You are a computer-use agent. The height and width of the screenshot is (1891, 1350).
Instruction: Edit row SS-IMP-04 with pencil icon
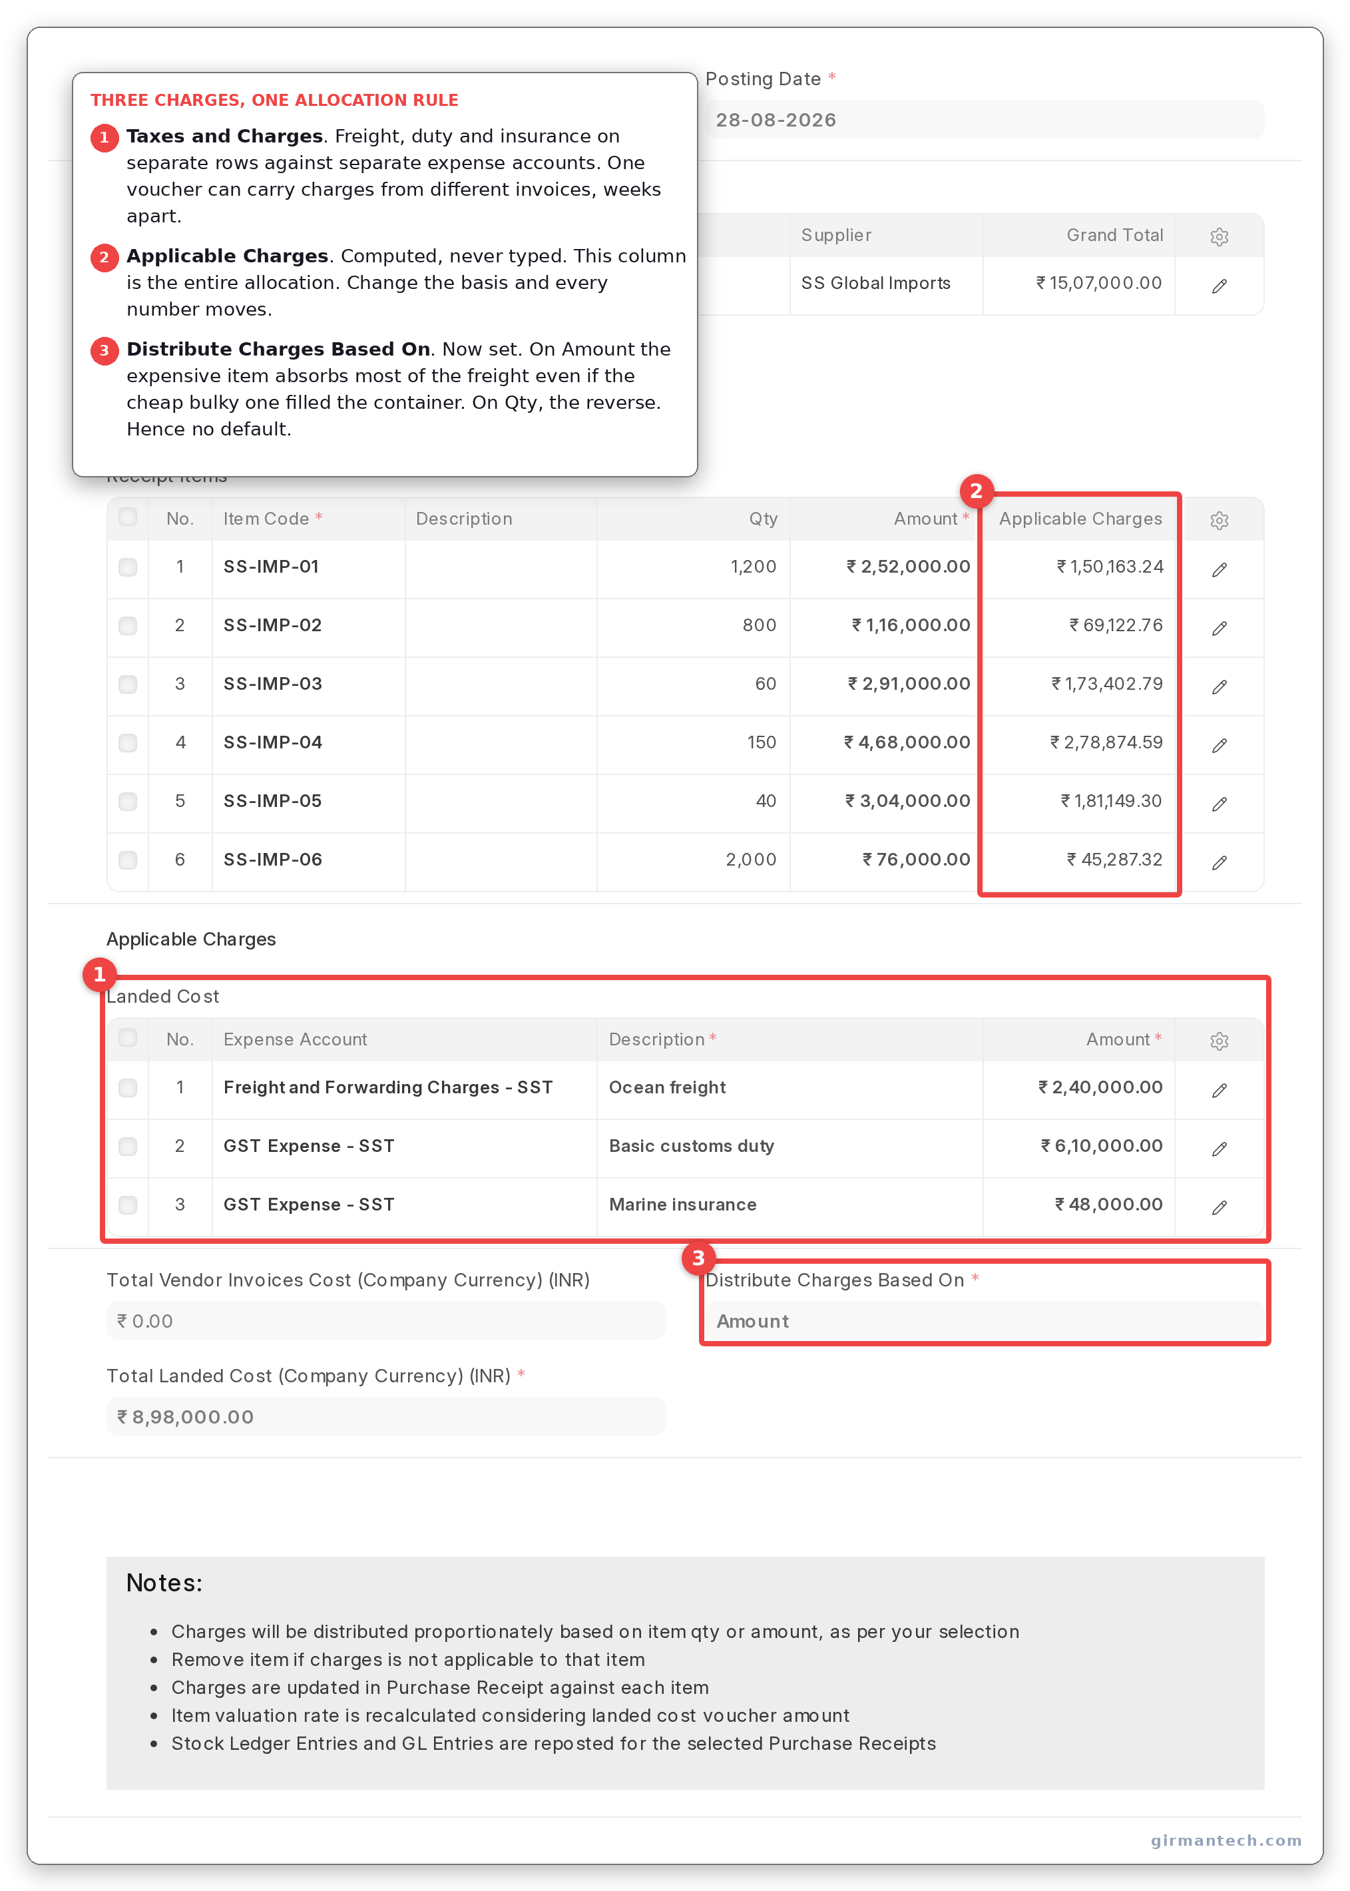click(x=1219, y=744)
